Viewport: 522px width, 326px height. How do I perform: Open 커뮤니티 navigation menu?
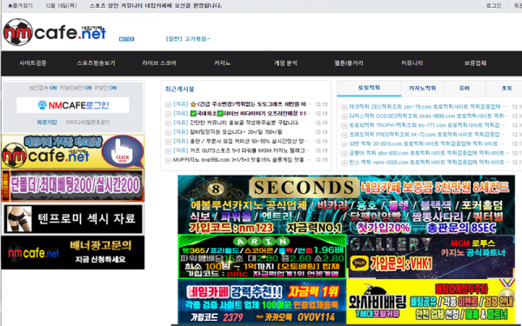pyautogui.click(x=412, y=63)
